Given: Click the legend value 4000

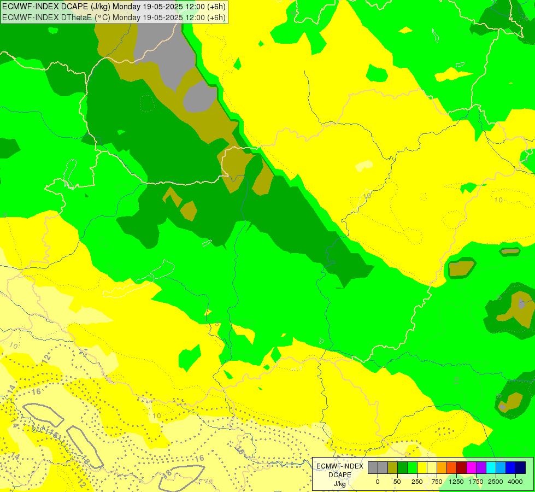Looking at the screenshot, I should [x=515, y=482].
